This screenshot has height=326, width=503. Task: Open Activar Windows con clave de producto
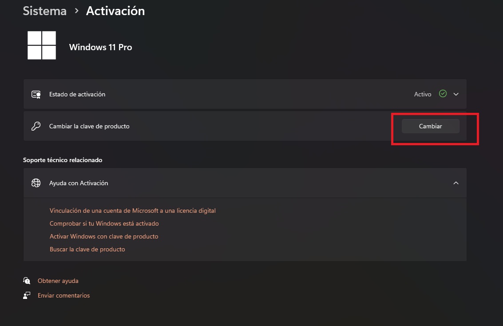pos(104,236)
